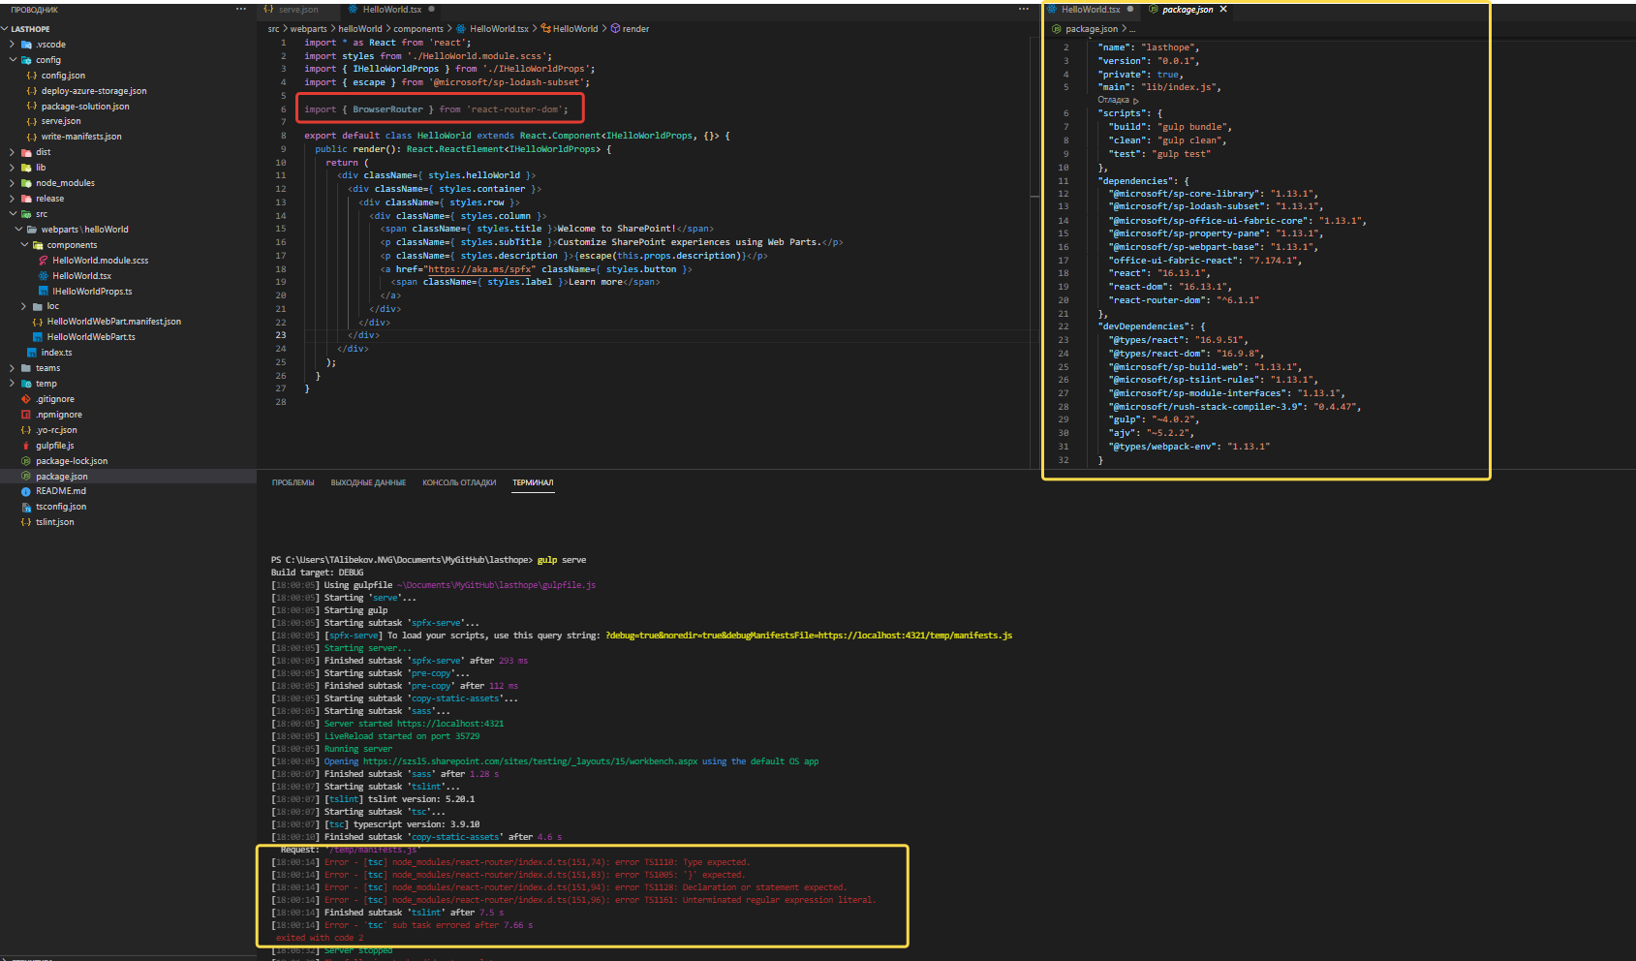Open HelloWorldWebPart.manifest.json file
This screenshot has width=1636, height=961.
[114, 322]
